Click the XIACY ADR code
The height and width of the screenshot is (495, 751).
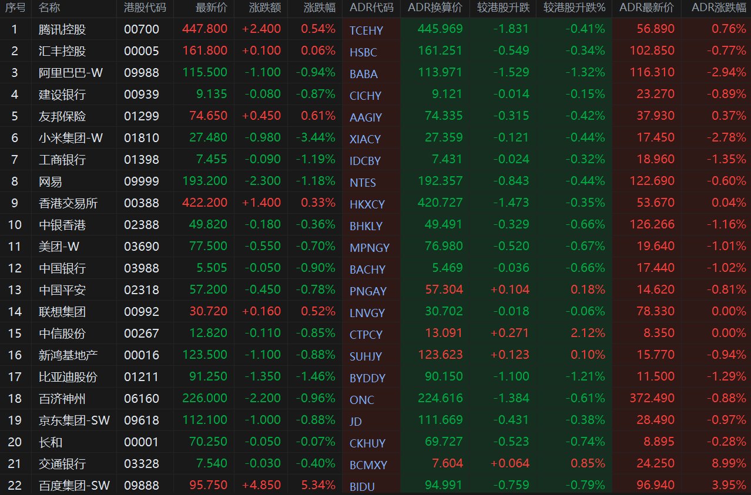click(x=365, y=139)
